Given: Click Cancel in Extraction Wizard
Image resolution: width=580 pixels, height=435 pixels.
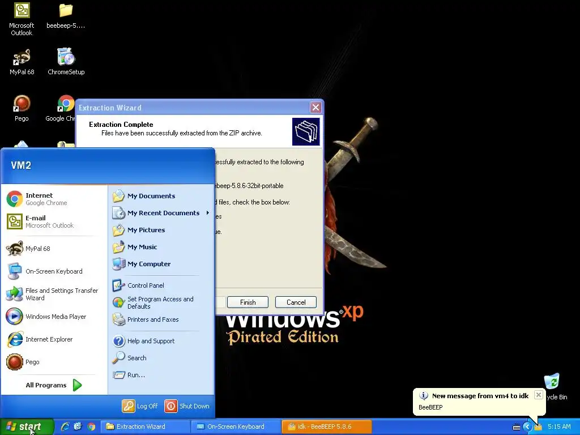Looking at the screenshot, I should (296, 302).
